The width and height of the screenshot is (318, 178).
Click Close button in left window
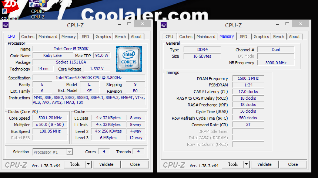pyautogui.click(x=135, y=164)
